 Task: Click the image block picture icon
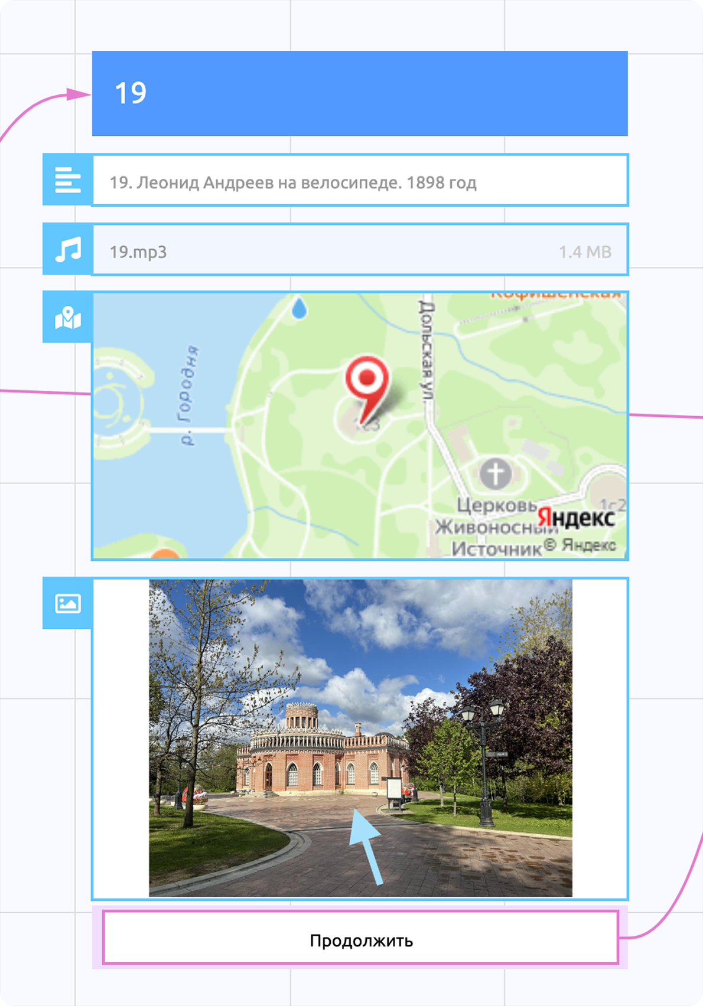68,603
